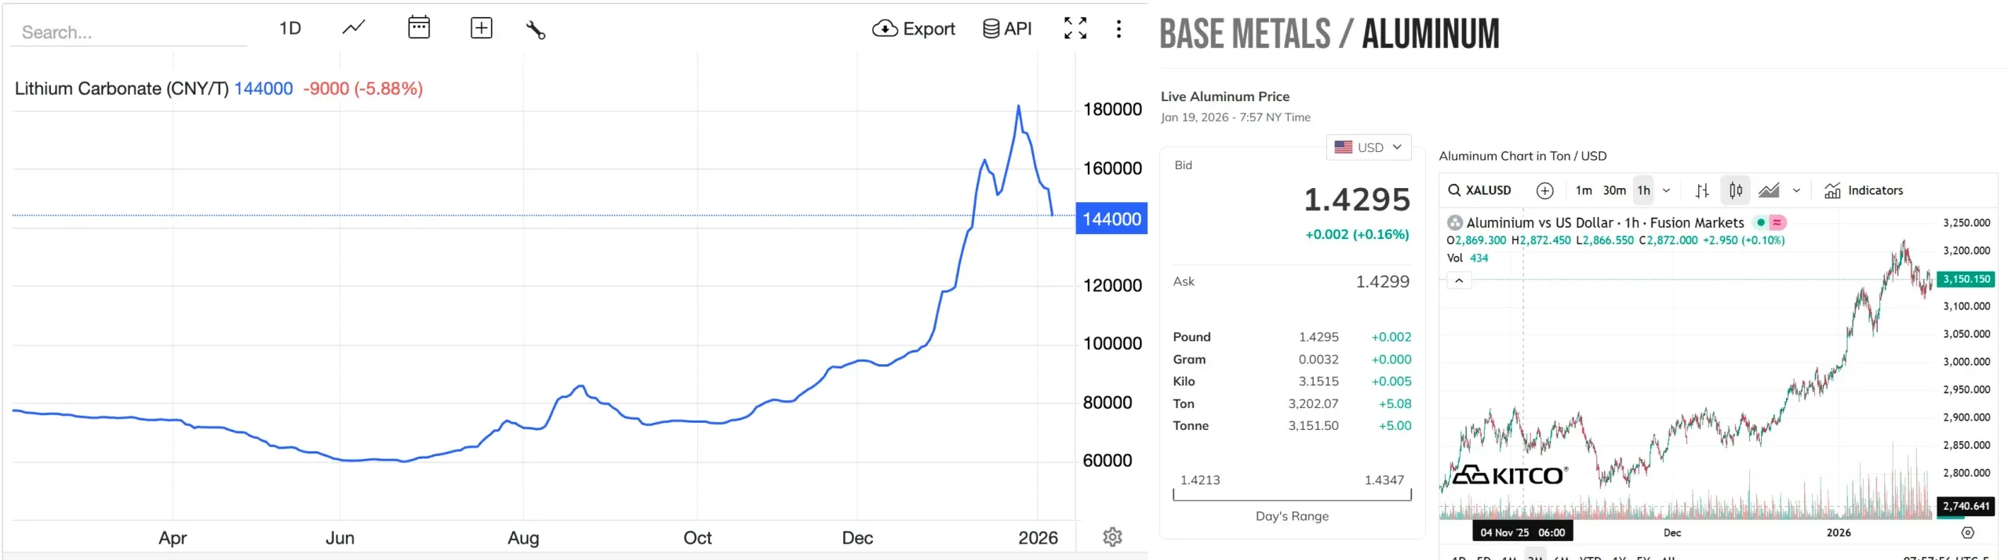This screenshot has height=560, width=2008.
Task: Open the wrench tools icon
Action: 536,30
